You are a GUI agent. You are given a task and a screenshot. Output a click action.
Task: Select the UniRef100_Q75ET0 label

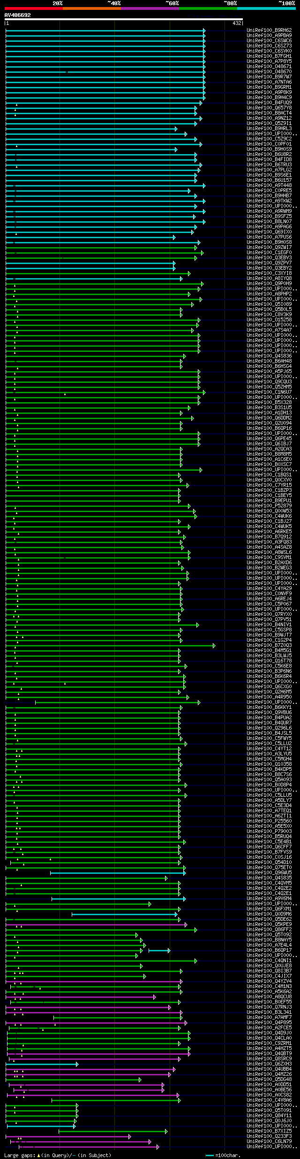[269, 868]
